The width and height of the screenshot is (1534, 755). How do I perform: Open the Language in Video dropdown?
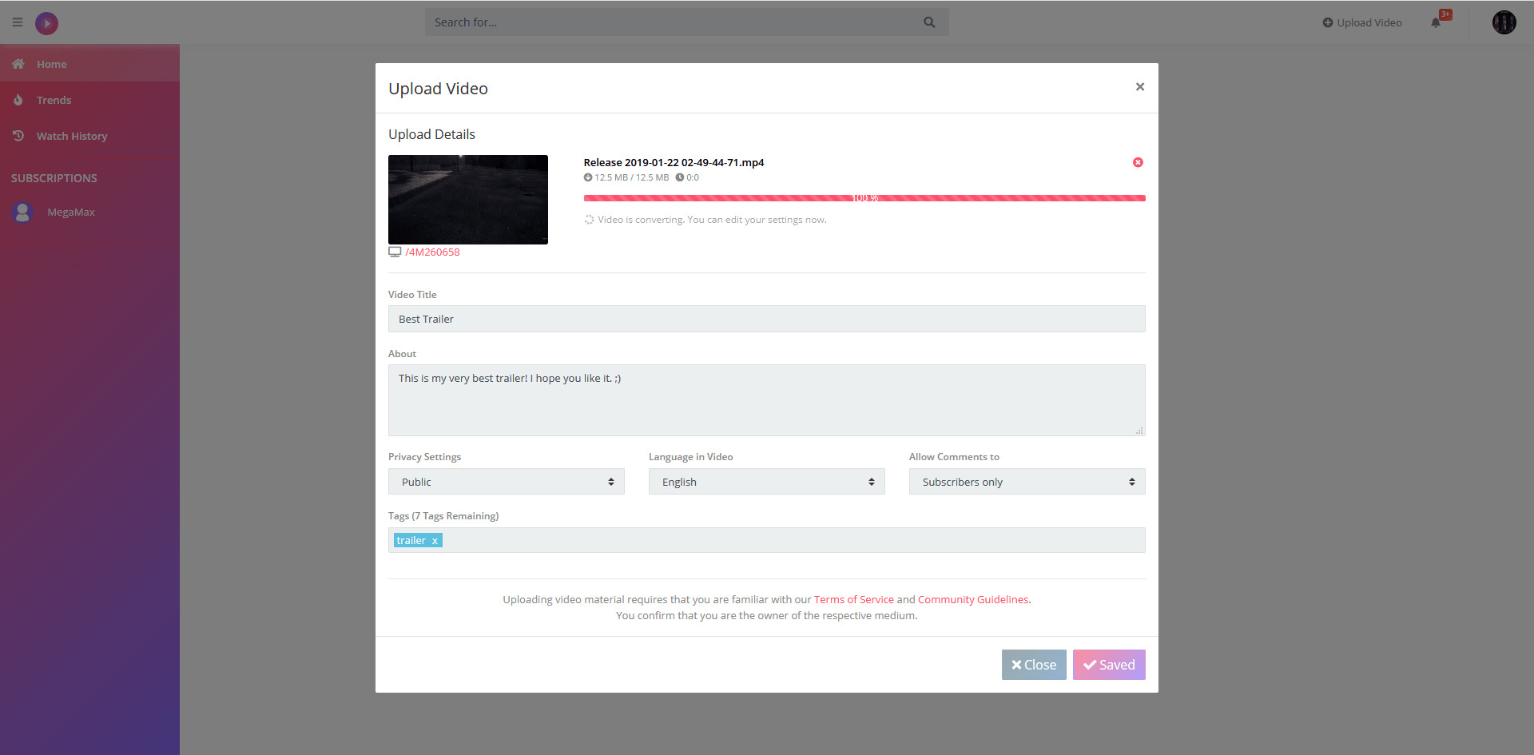point(767,482)
